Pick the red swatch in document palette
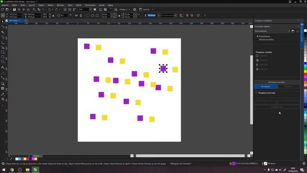The image size is (307, 173). 28,159
